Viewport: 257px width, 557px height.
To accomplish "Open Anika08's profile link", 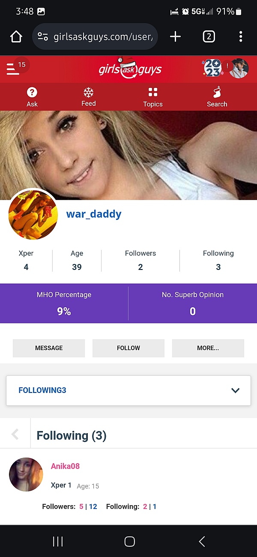I will 65,466.
